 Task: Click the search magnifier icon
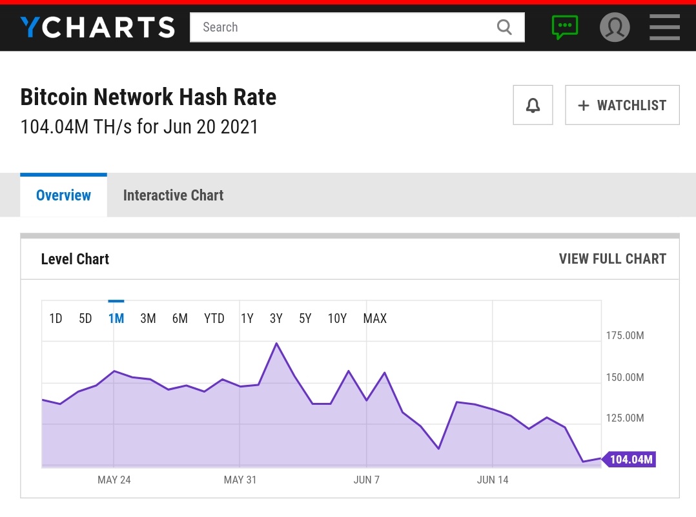coord(504,27)
